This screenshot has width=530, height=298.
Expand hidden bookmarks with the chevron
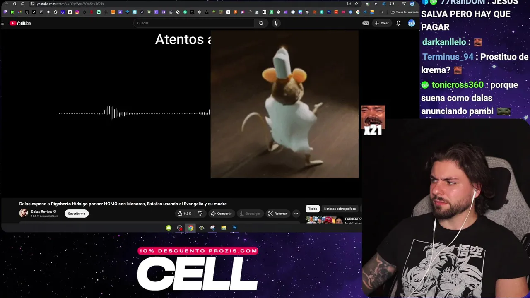click(x=382, y=12)
